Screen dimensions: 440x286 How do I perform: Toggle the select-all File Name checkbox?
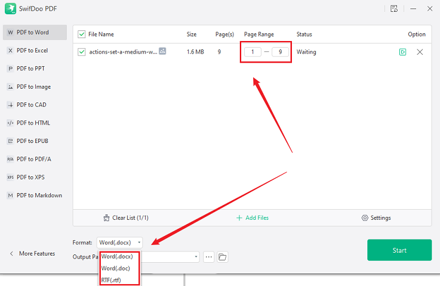click(82, 34)
